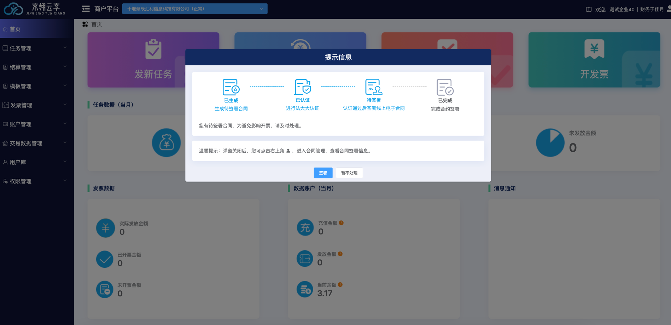Click the blue 签署 button
The width and height of the screenshot is (671, 325).
(x=323, y=173)
